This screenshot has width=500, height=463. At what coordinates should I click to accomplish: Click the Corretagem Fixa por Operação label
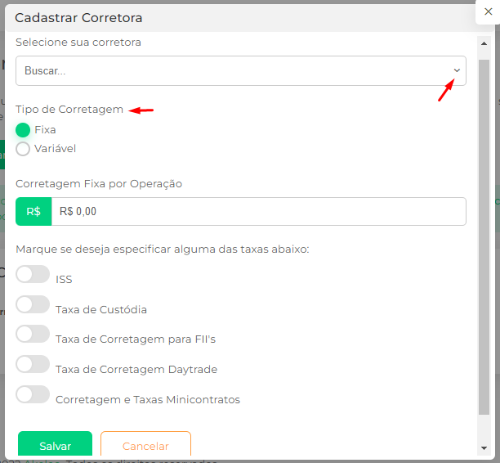click(x=99, y=184)
